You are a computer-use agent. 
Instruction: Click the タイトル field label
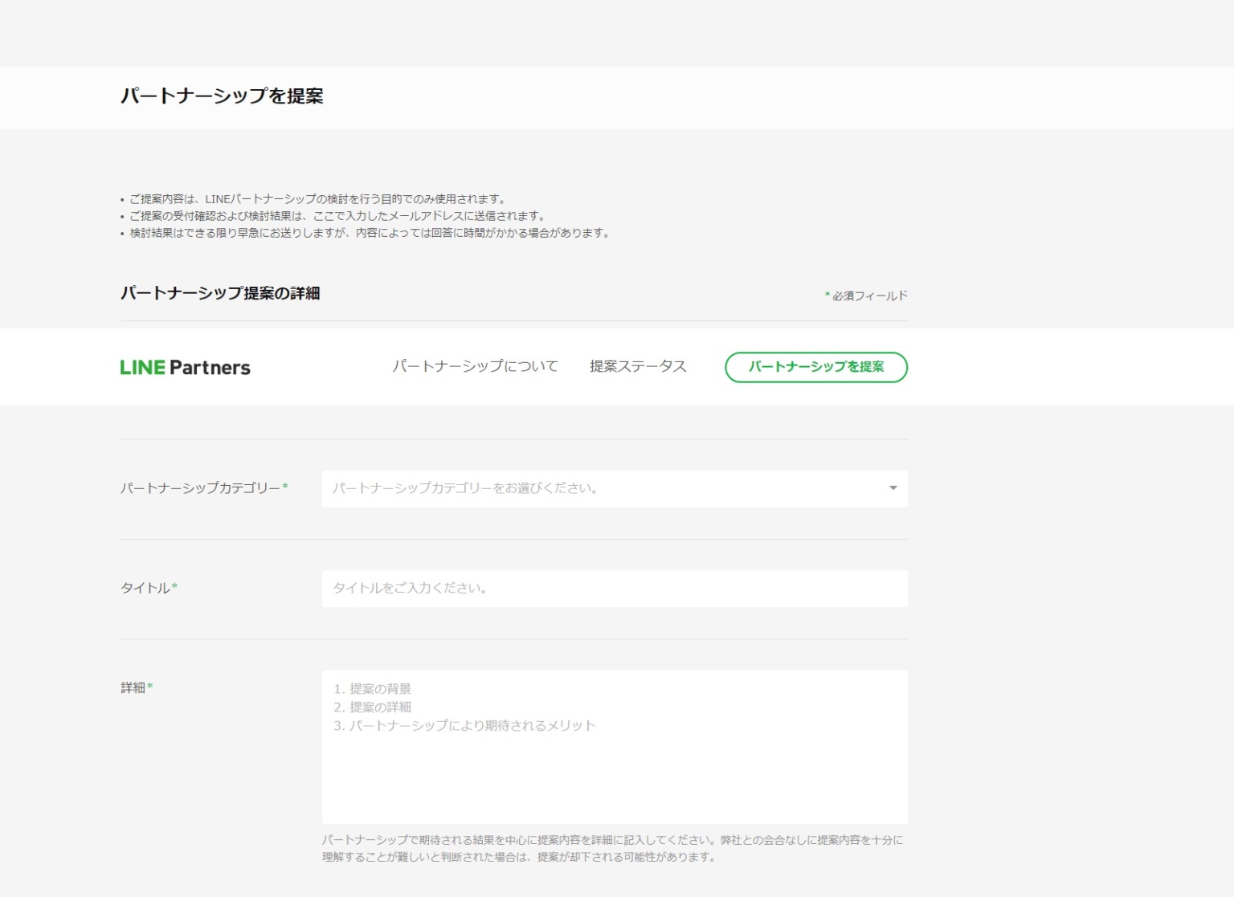point(145,588)
